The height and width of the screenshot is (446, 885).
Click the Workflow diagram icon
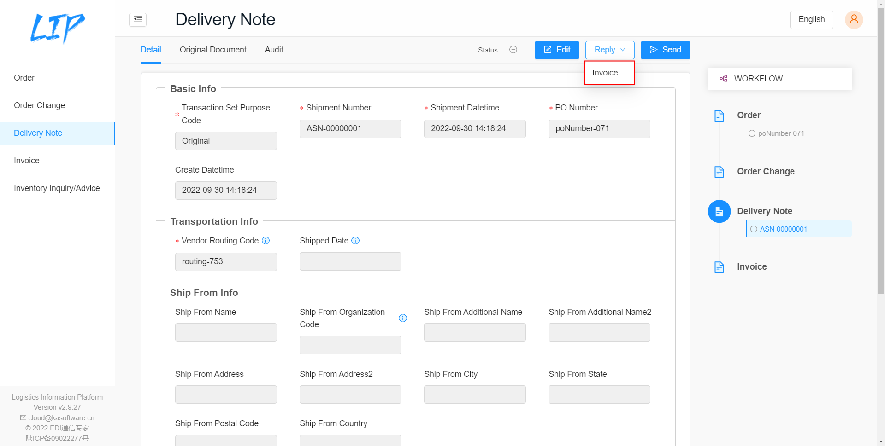(723, 79)
